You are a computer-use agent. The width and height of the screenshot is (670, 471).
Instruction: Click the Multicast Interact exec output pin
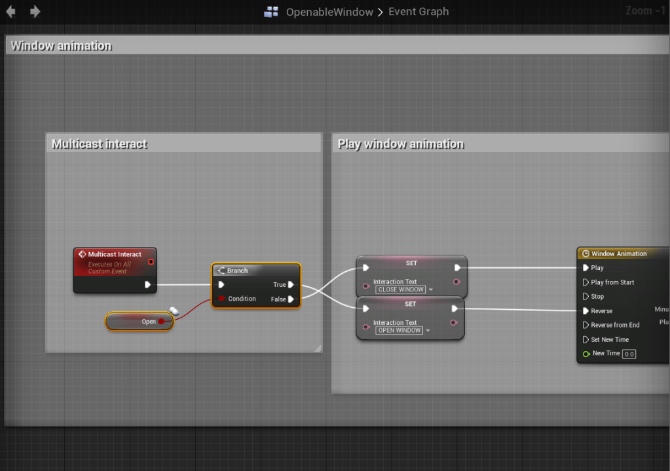[147, 285]
